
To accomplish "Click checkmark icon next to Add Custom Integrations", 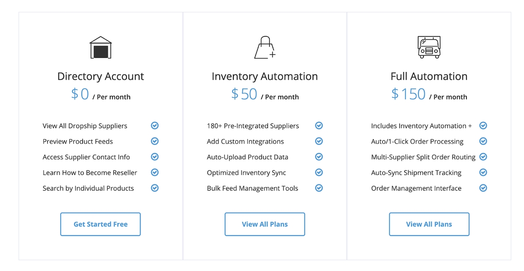I will pyautogui.click(x=319, y=141).
